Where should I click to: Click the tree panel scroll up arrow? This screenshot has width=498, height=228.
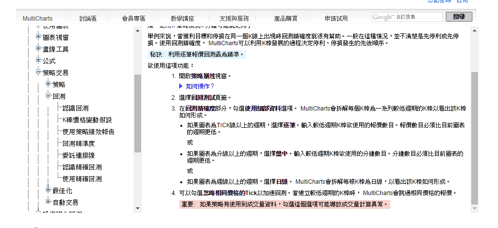coord(137,31)
